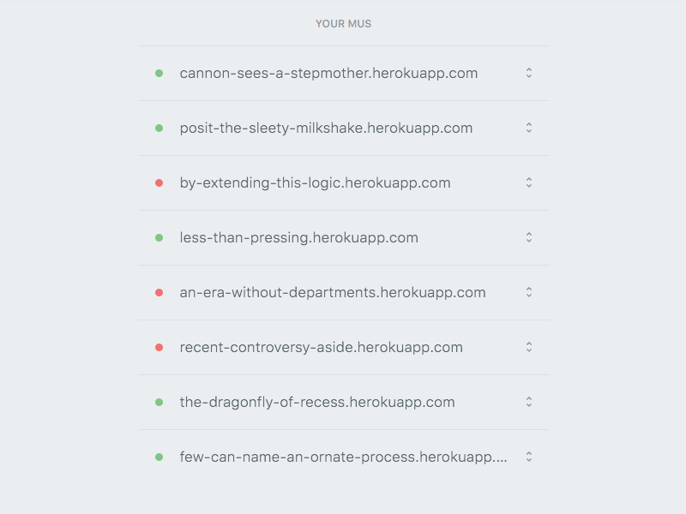Screen dimensions: 686x514
Task: Expand the by-extending-this-logic row chevrons
Action: click(x=529, y=183)
